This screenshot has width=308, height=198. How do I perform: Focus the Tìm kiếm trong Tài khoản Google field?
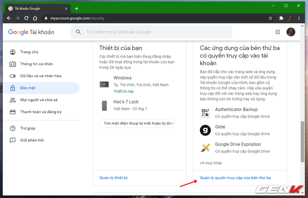(152, 32)
